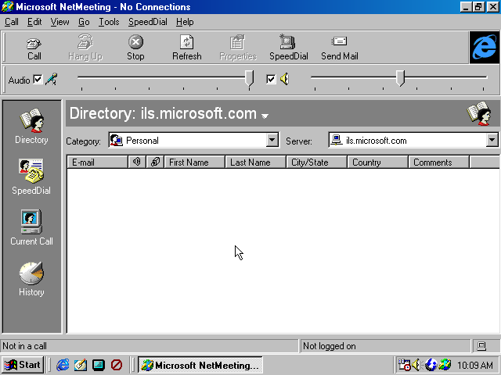This screenshot has height=375, width=501.
Task: Open the volume tray icon
Action: (416, 365)
